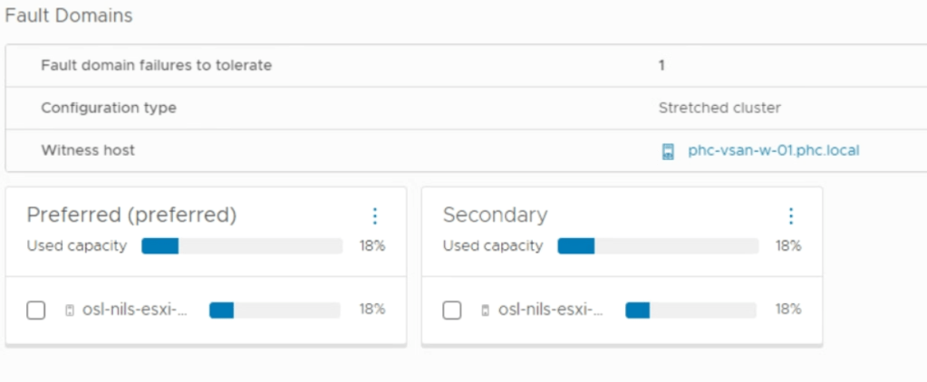Click host icon in Secondary domain

486,310
